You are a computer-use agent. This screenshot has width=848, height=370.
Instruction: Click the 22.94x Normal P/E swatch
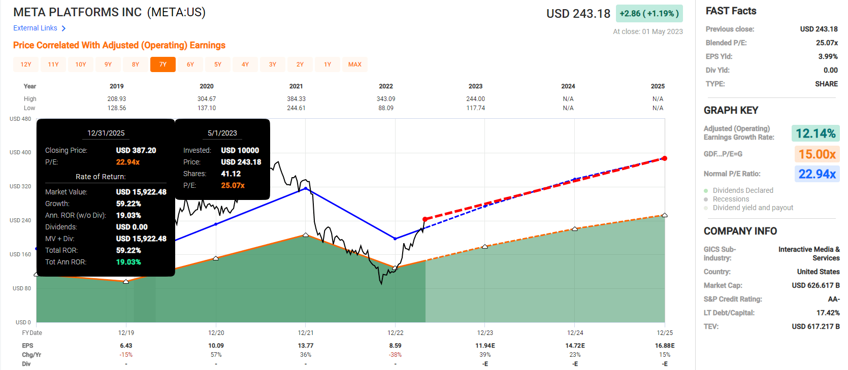817,174
